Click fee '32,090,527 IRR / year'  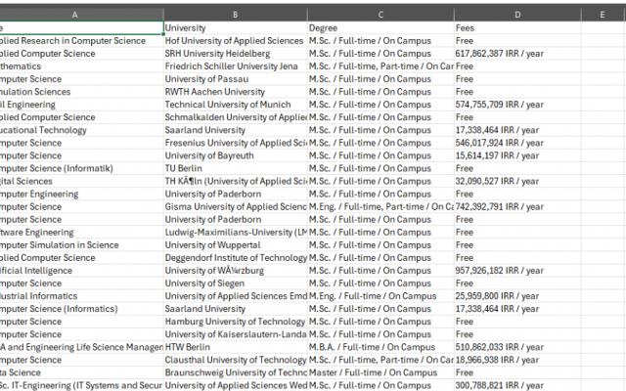point(517,181)
